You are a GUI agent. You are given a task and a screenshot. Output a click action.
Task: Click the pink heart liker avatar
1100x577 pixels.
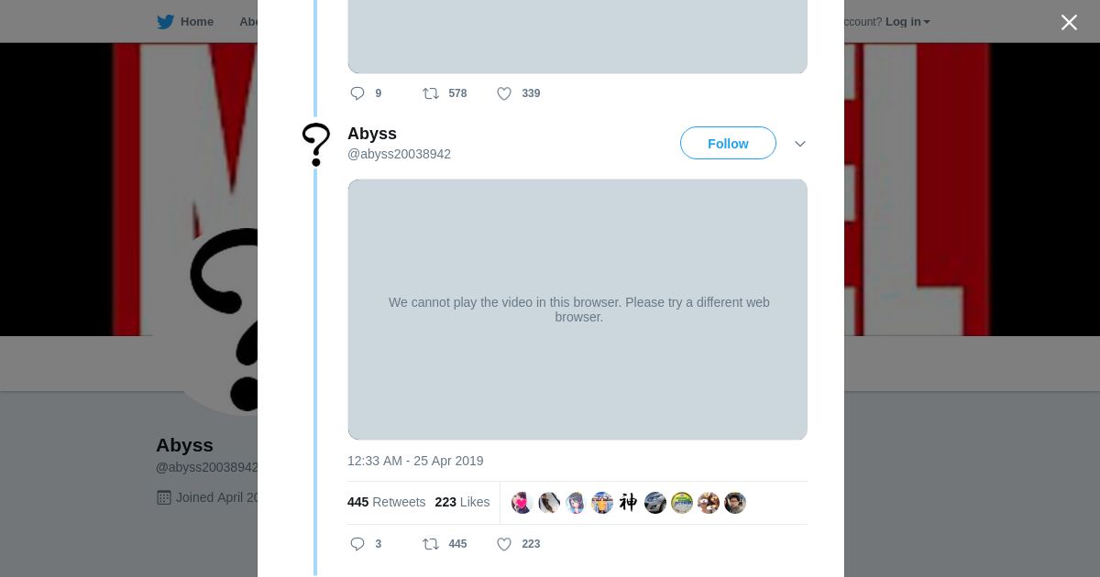point(522,502)
